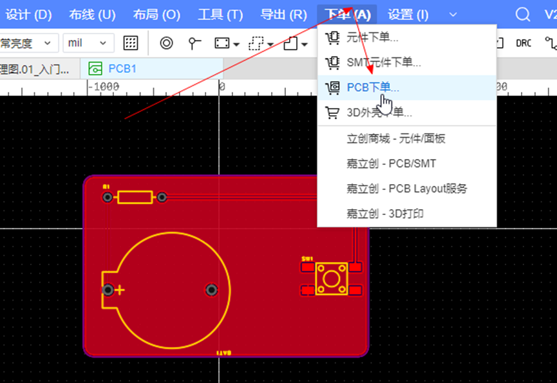This screenshot has height=383, width=557.
Task: Open the mil units dropdown
Action: tap(88, 43)
